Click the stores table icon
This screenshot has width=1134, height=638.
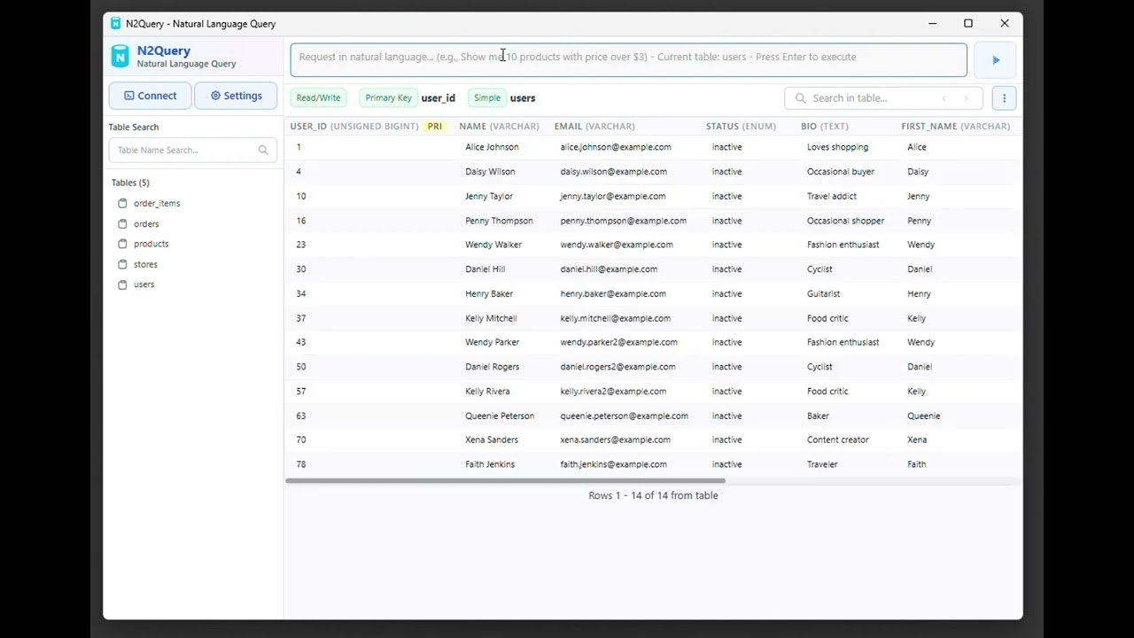[x=123, y=264]
